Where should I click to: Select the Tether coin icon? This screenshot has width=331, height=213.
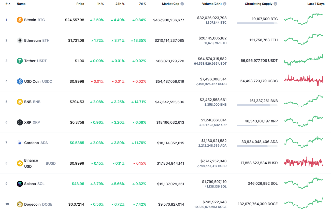20,61
